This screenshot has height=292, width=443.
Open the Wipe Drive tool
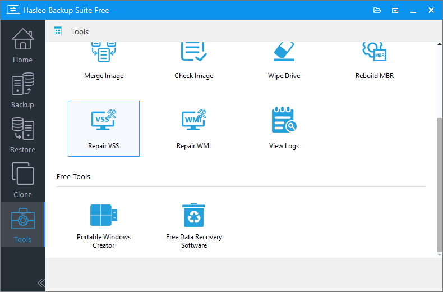pyautogui.click(x=284, y=61)
